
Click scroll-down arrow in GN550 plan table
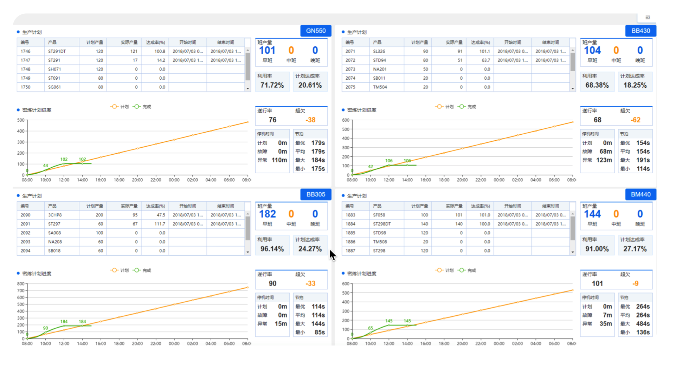click(x=248, y=88)
